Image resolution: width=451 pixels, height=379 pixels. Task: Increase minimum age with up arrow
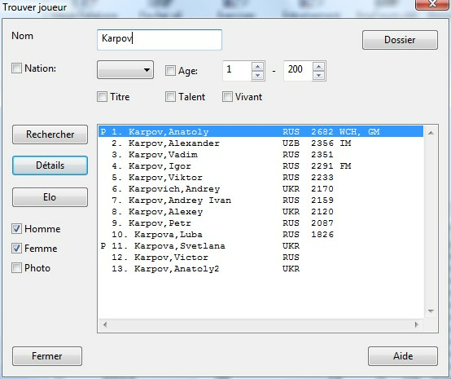pyautogui.click(x=257, y=66)
